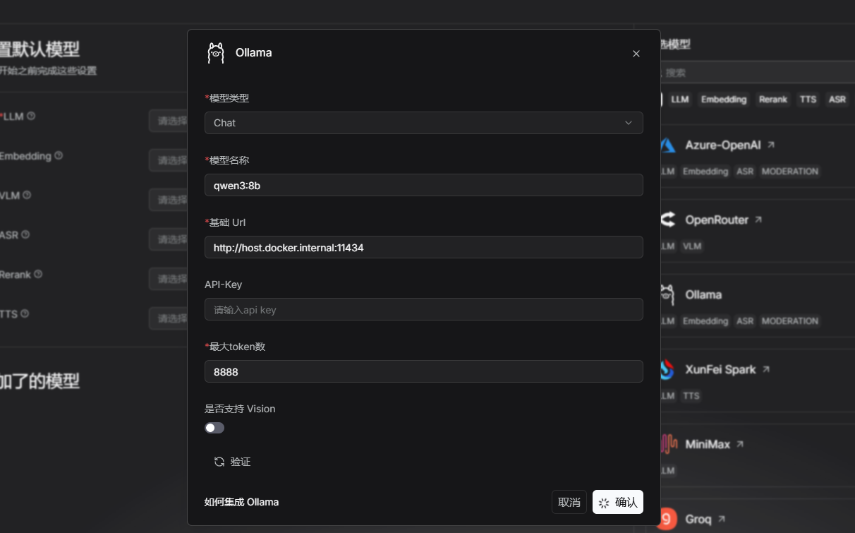Click the help icon next to TTS
This screenshot has width=855, height=533.
point(24,313)
